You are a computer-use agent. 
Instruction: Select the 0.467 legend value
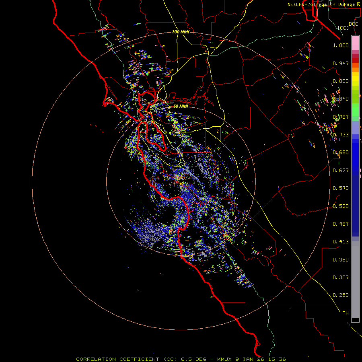pos(341,224)
